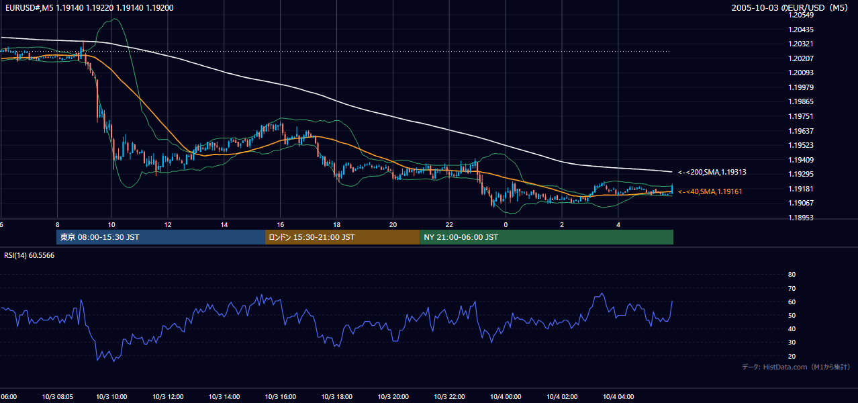Click price axis value 1.19751
This screenshot has height=403, width=858.
(801, 117)
